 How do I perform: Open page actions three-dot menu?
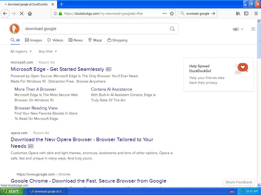[164, 14]
